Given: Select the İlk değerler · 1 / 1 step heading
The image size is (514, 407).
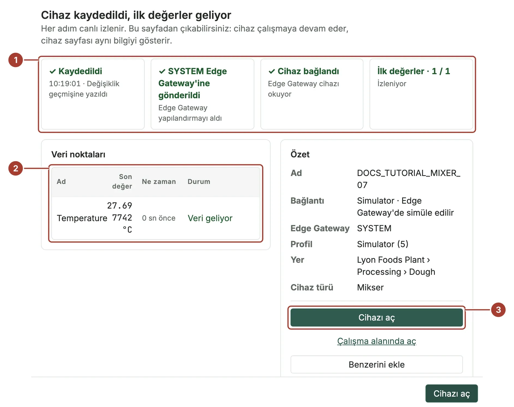Looking at the screenshot, I should (x=414, y=71).
